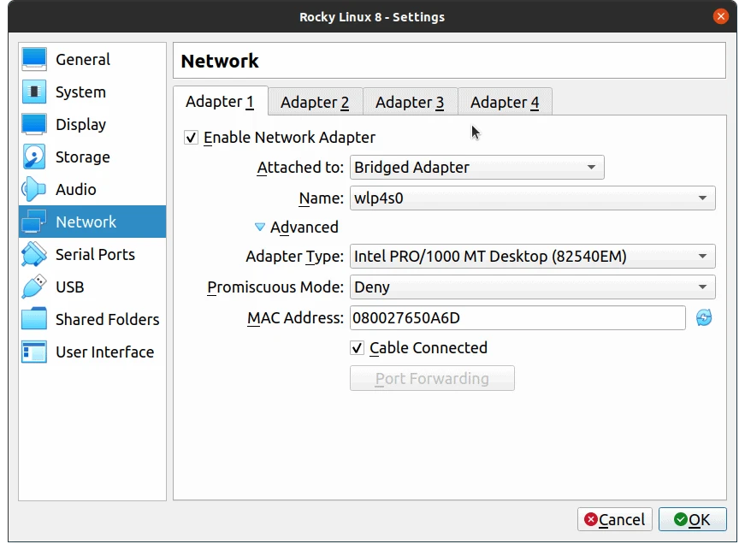The width and height of the screenshot is (745, 550).
Task: Uncheck Enable Network Adapter
Action: tap(190, 137)
